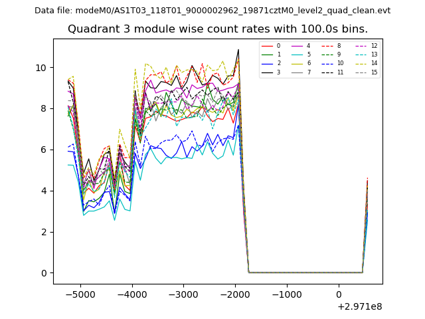This screenshot has height=319, width=425.
Task: Click the black solid legend line for module 3
Action: [x=268, y=72]
